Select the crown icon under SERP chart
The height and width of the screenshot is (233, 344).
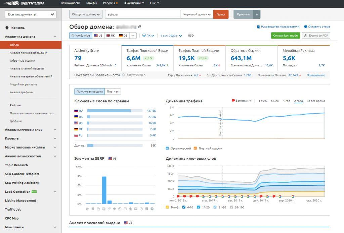pos(131,209)
